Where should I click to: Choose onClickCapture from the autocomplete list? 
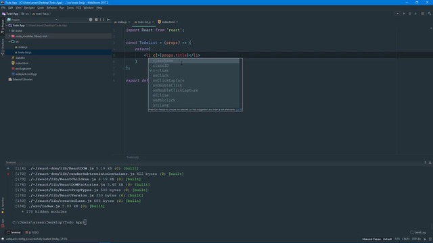tap(194, 80)
